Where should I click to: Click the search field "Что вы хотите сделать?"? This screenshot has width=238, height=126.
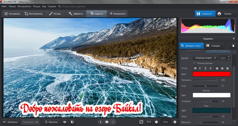(74, 6)
